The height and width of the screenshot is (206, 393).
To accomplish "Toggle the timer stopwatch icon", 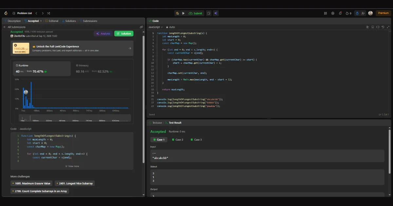I will (x=357, y=13).
